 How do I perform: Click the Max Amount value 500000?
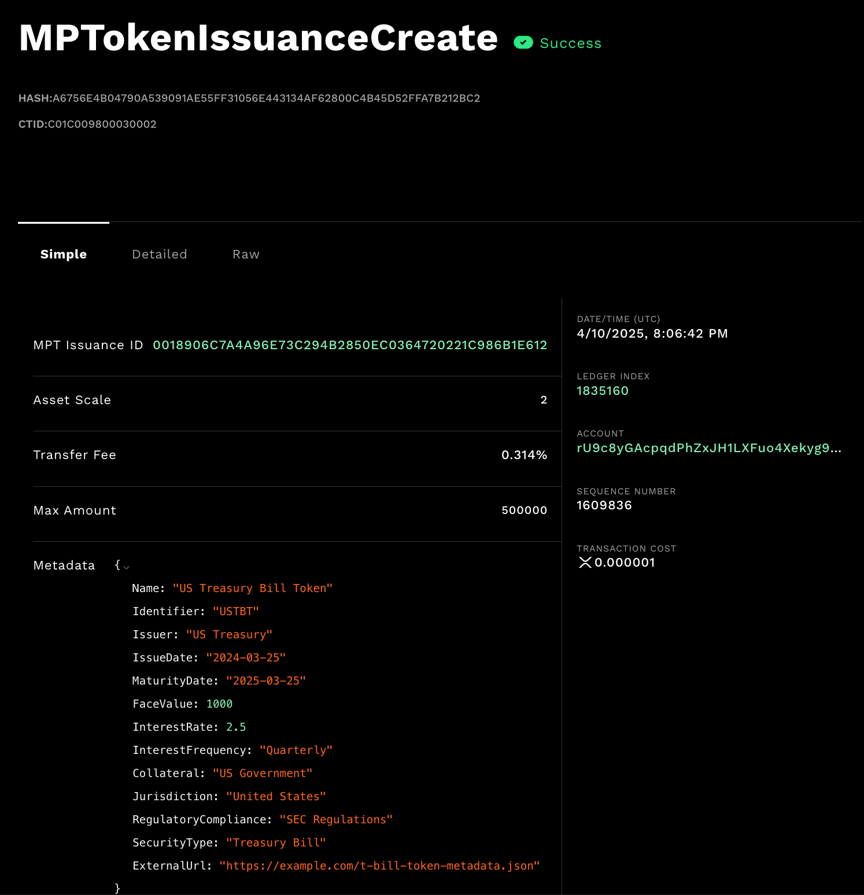524,510
